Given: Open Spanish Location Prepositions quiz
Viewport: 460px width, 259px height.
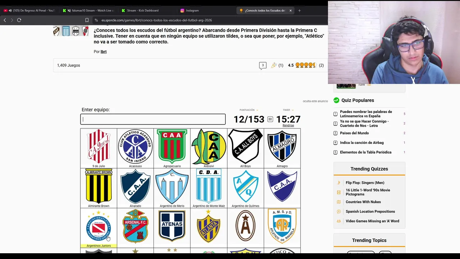Looking at the screenshot, I should coord(370,212).
